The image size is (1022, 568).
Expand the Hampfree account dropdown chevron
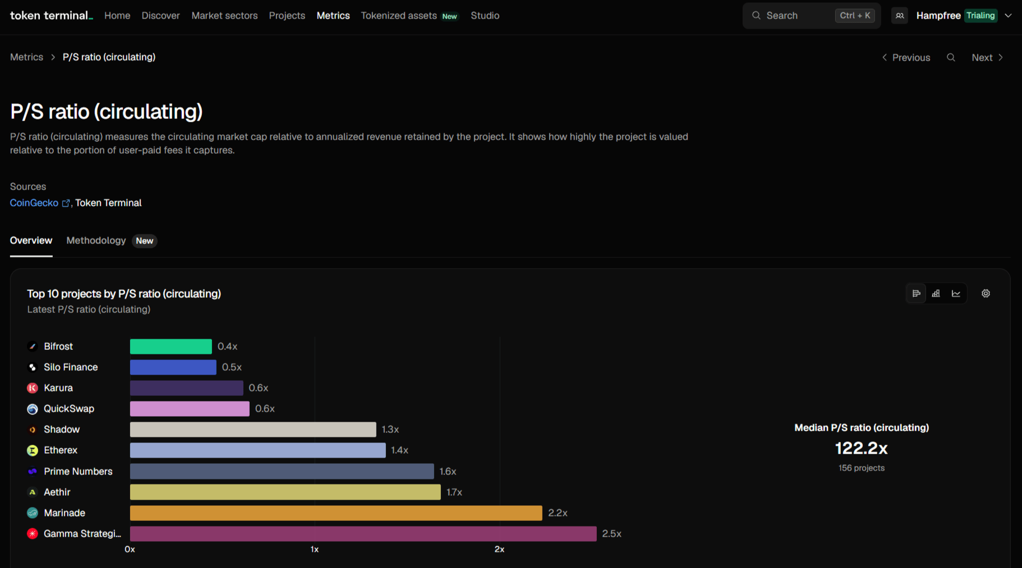1008,16
